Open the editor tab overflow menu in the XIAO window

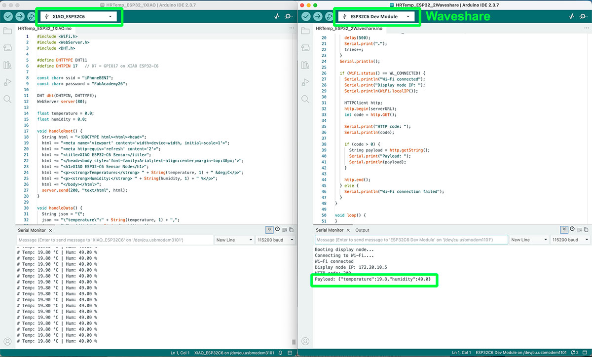pos(291,29)
